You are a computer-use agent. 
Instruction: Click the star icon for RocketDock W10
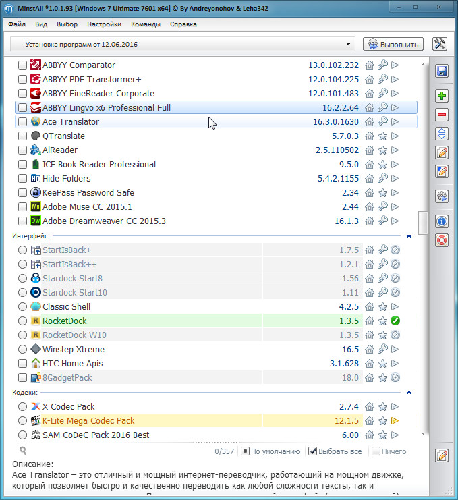pyautogui.click(x=382, y=335)
